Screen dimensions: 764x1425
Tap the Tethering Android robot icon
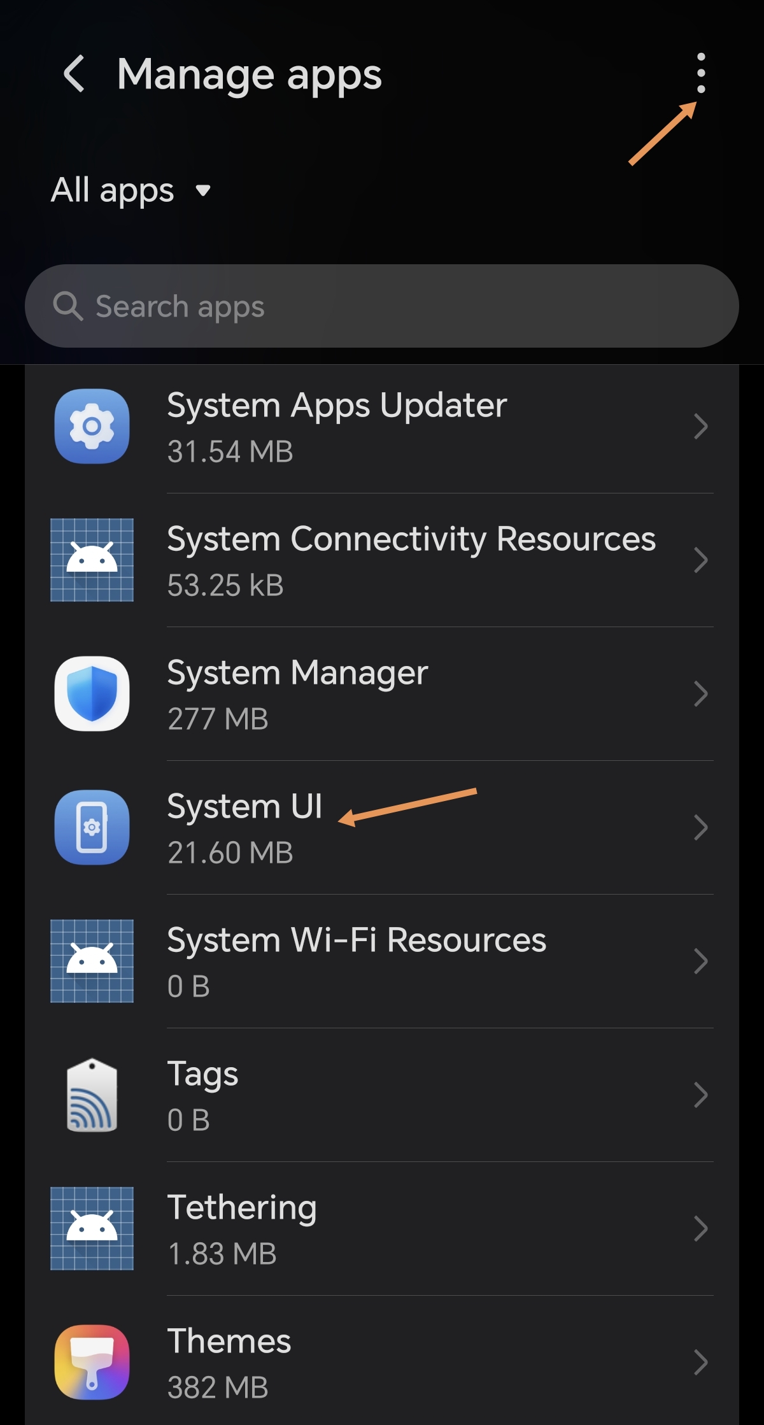(92, 1228)
